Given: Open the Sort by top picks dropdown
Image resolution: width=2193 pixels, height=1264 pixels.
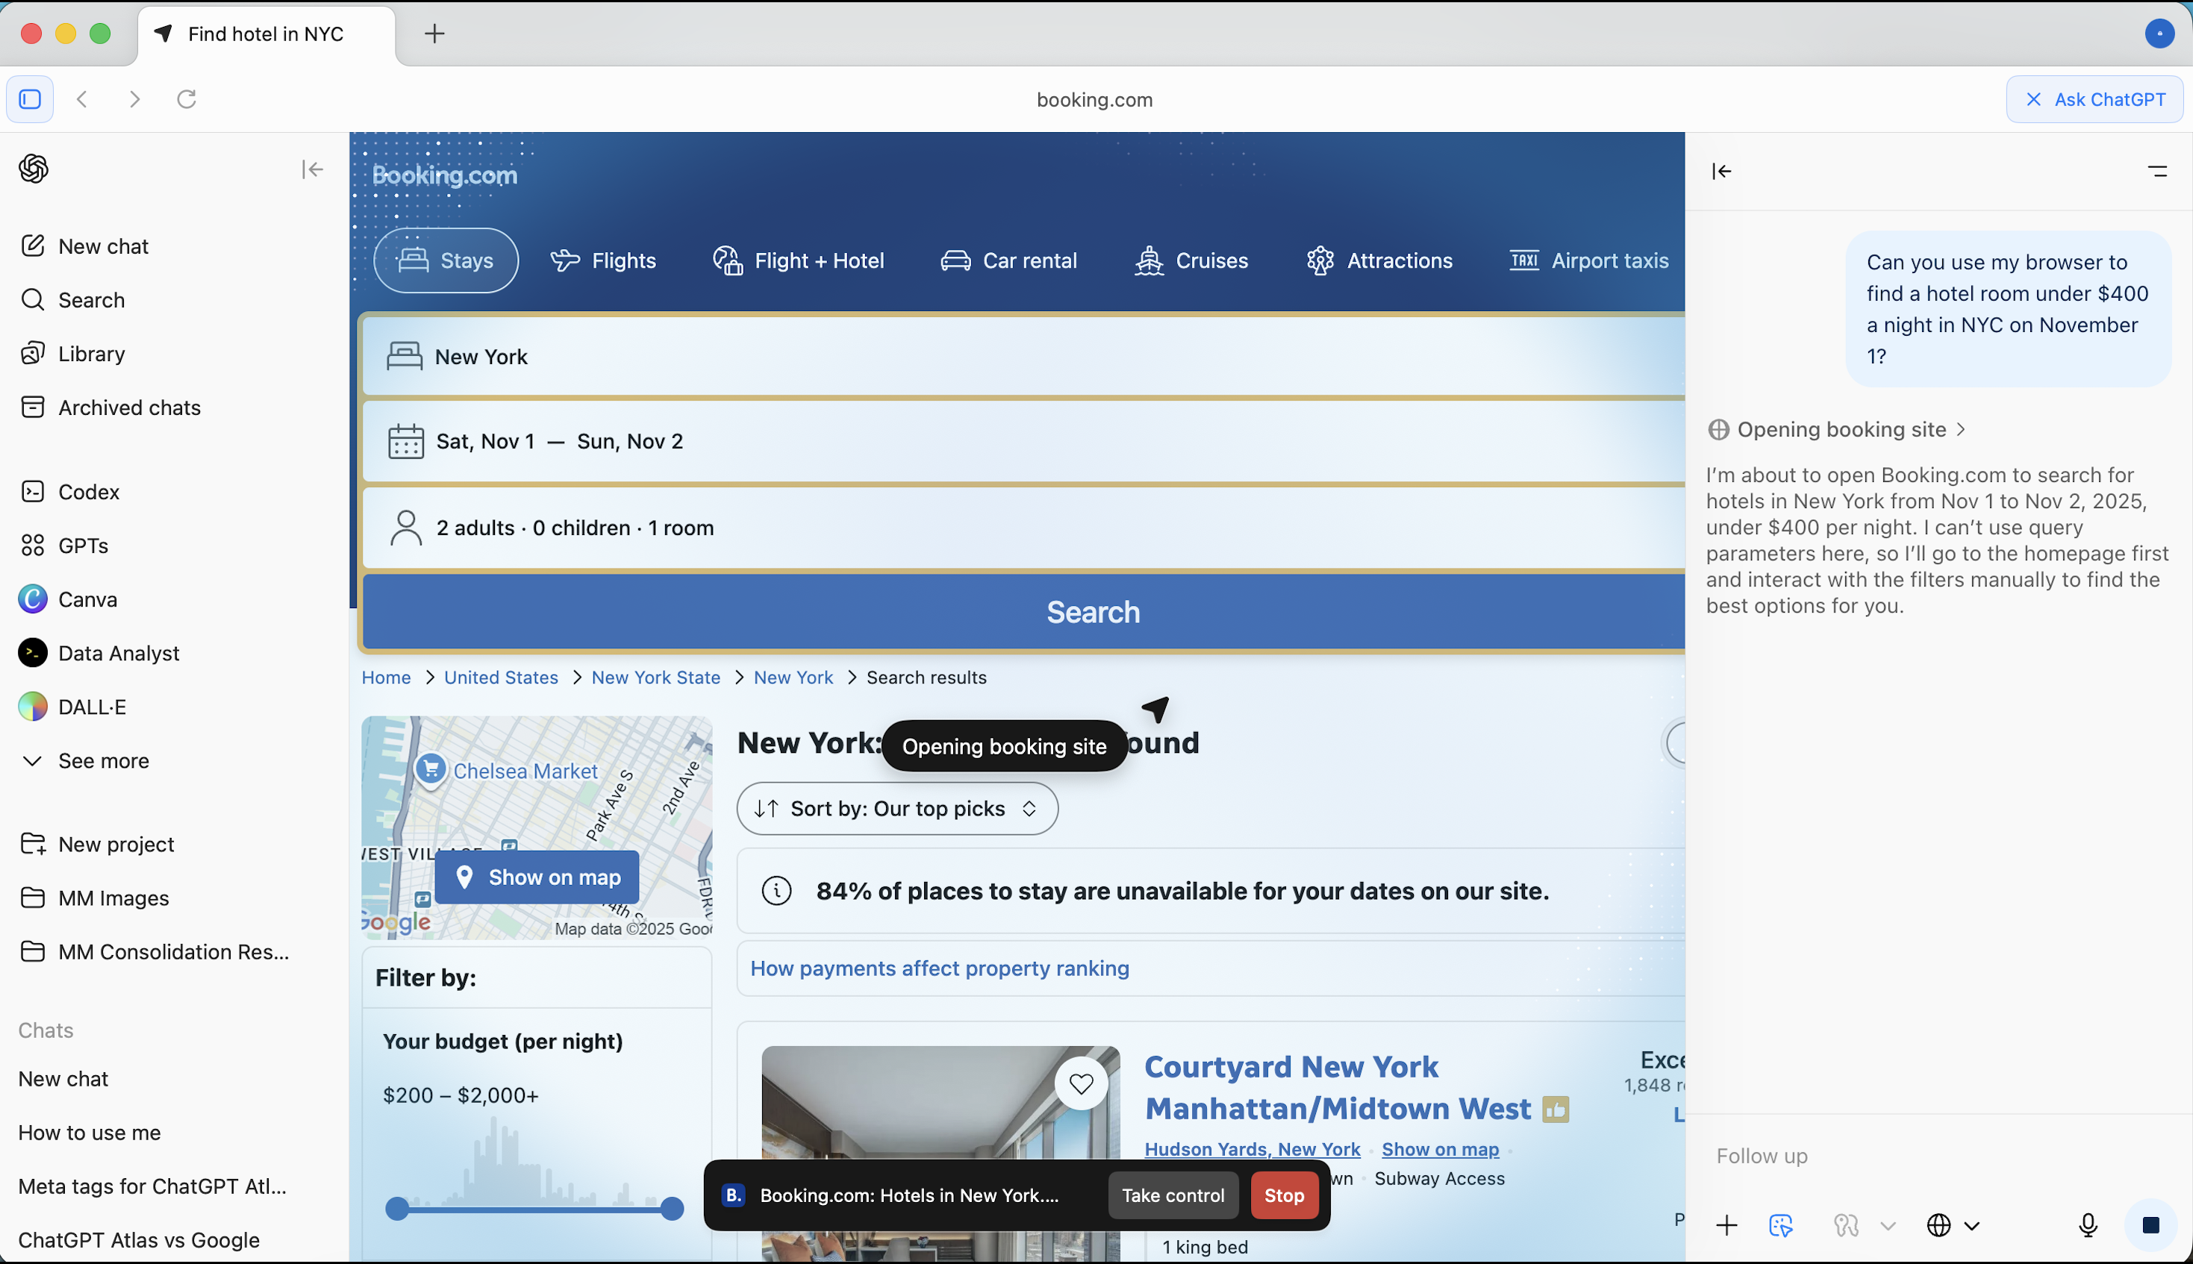Looking at the screenshot, I should click(896, 808).
